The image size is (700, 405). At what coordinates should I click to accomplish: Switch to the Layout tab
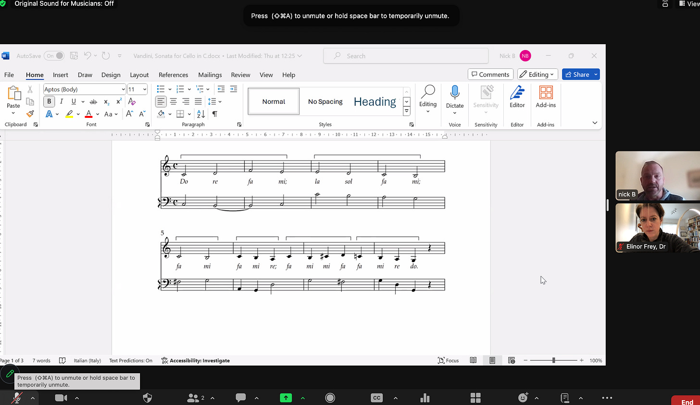coord(139,75)
